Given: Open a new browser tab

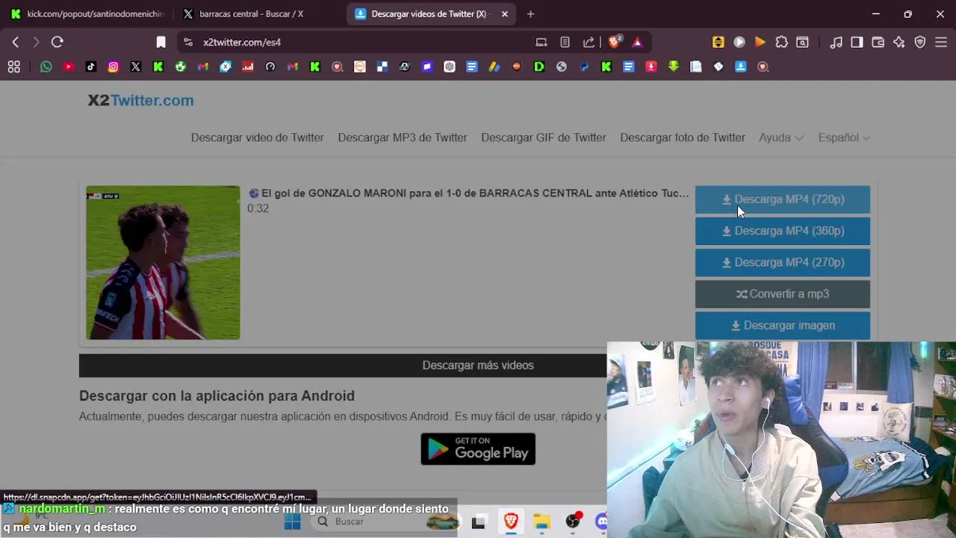Looking at the screenshot, I should 530,13.
